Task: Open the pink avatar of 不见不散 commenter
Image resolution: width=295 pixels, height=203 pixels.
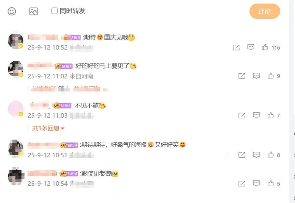Action: point(15,109)
